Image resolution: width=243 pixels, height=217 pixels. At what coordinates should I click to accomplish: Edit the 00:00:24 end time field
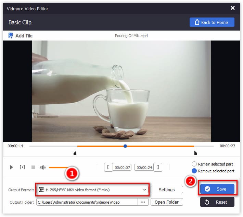point(144,168)
